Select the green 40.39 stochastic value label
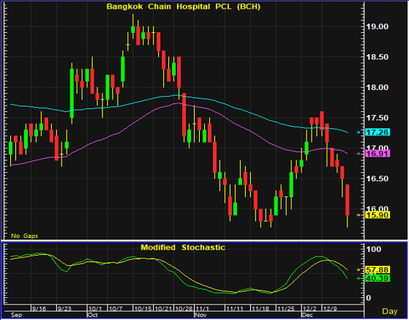 [x=378, y=278]
